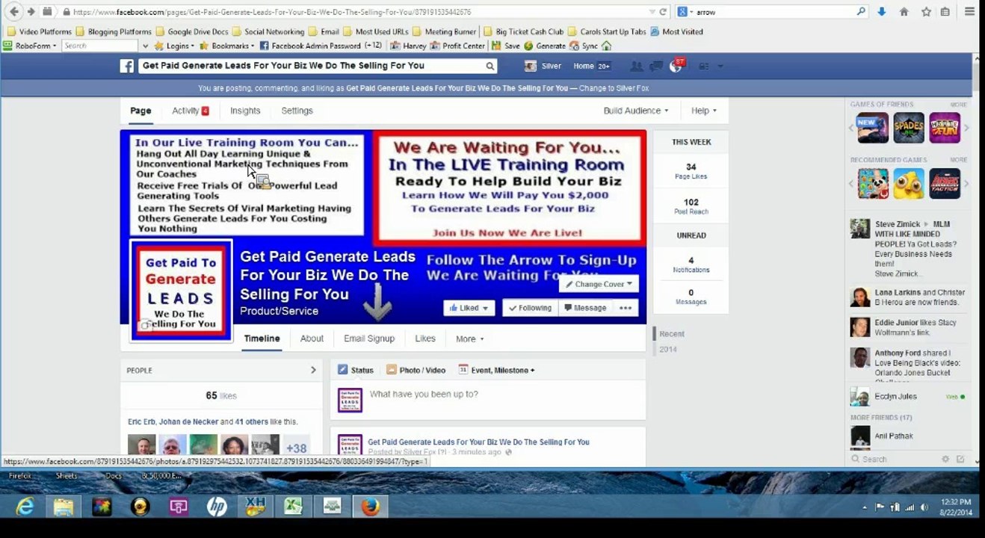Click the page profile picture camera icon
Image resolution: width=985 pixels, height=538 pixels.
[x=146, y=325]
